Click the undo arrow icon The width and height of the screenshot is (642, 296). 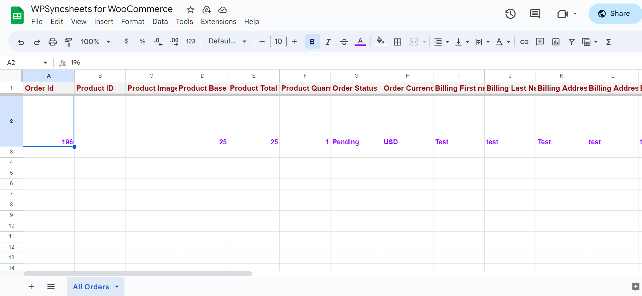tap(21, 42)
